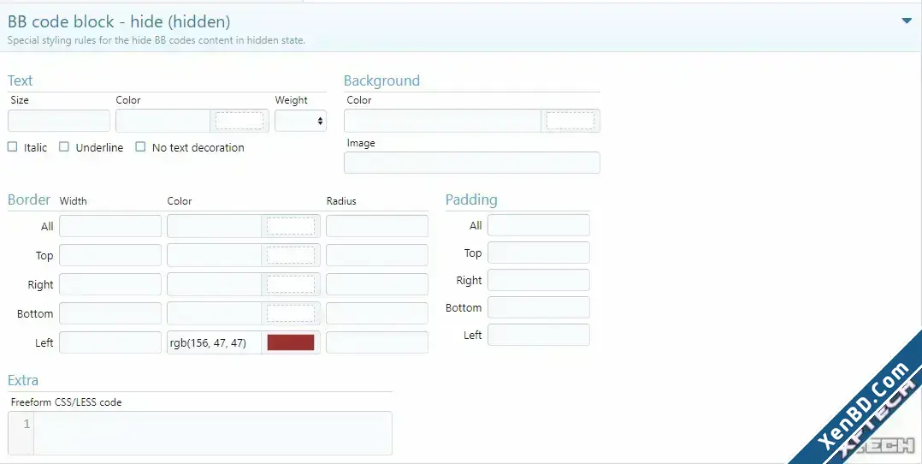Check No text decoration option
The height and width of the screenshot is (464, 922).
[140, 146]
